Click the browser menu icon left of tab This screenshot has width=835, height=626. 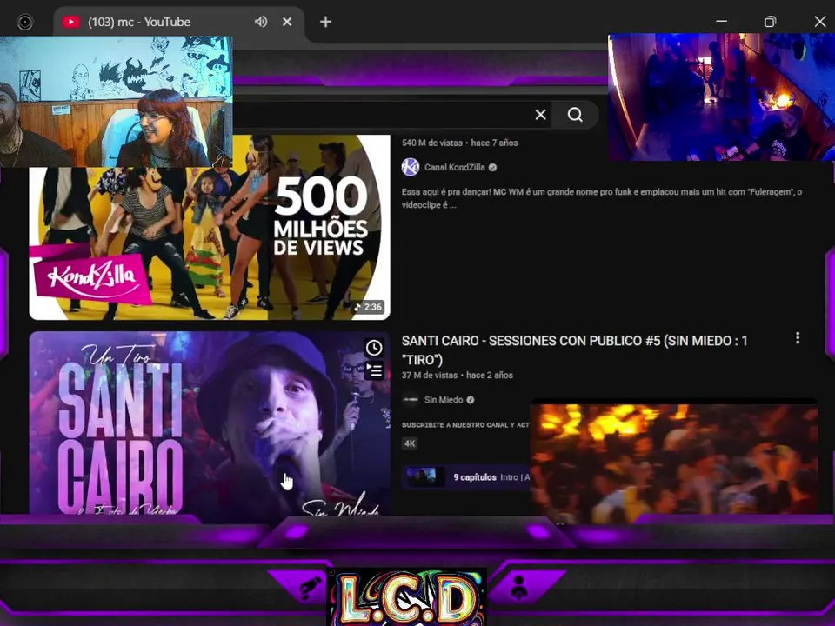[x=25, y=22]
